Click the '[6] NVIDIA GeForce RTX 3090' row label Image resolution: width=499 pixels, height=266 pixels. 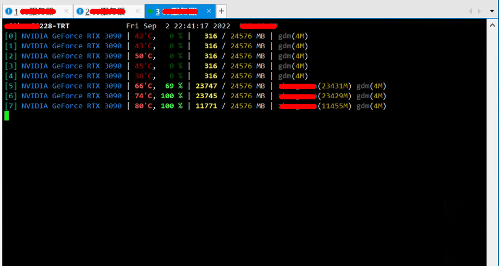63,96
